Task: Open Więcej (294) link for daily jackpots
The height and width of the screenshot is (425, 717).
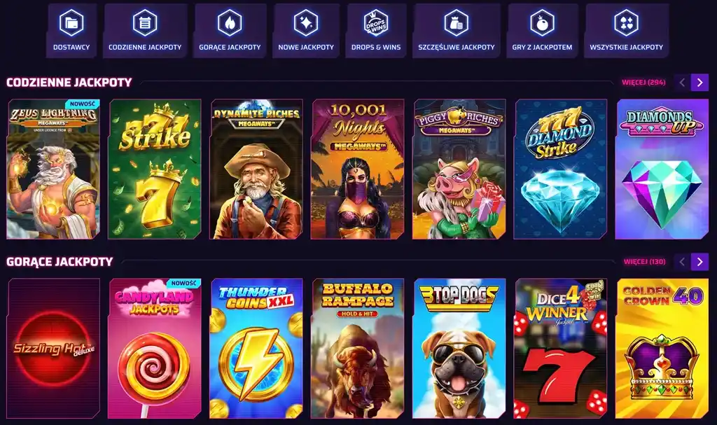Action: (643, 83)
